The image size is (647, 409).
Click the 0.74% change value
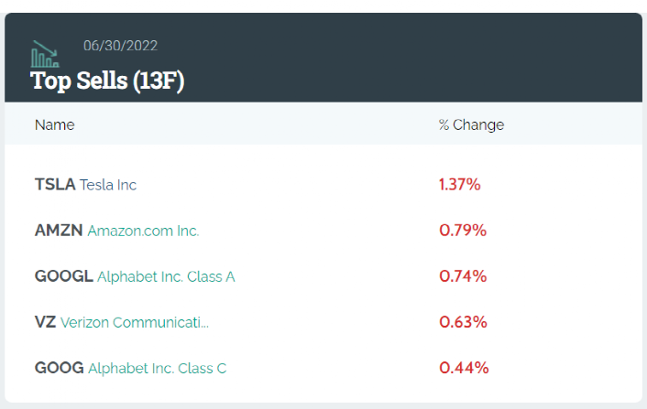click(x=463, y=276)
